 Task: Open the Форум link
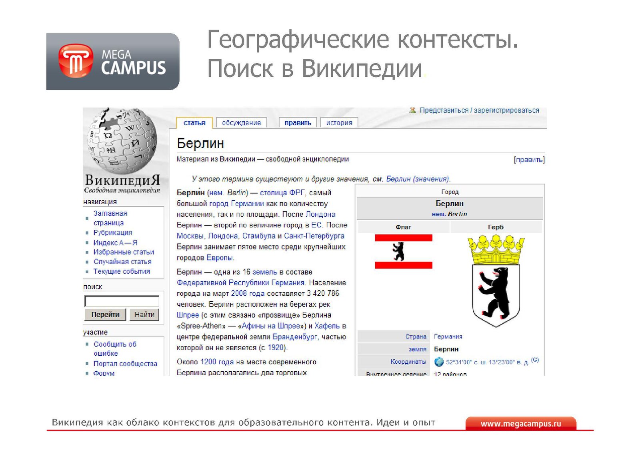coord(104,373)
